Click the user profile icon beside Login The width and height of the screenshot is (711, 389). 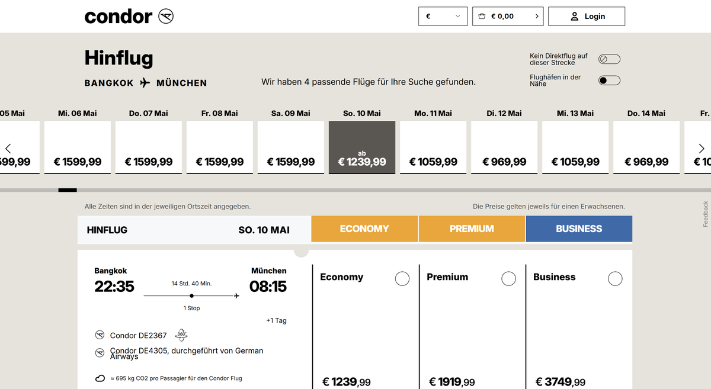click(574, 17)
